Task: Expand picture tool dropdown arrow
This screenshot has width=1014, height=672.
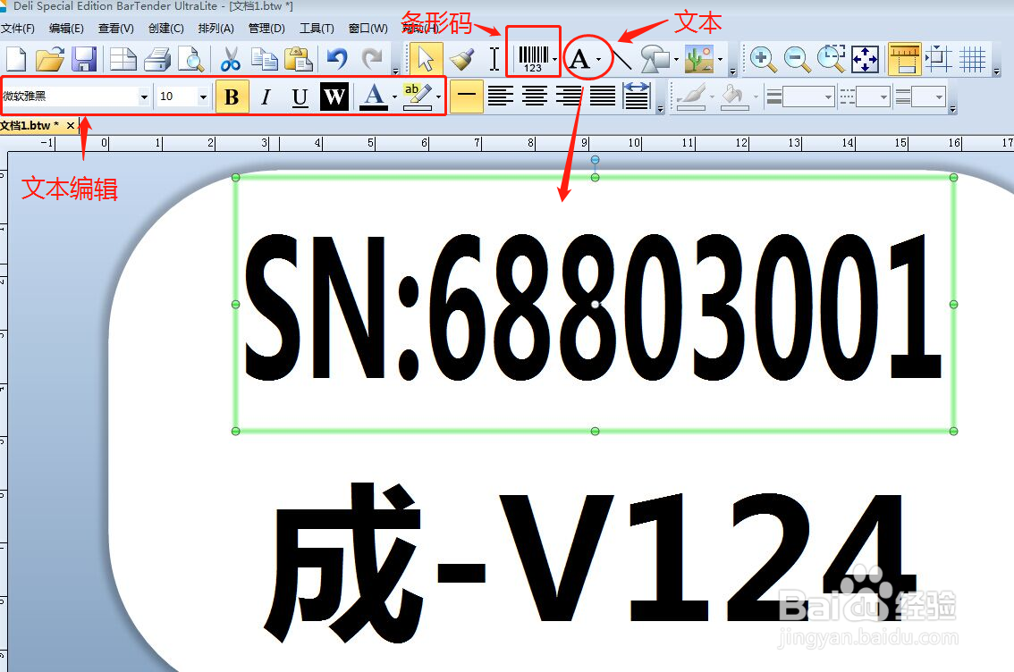Action: click(720, 60)
